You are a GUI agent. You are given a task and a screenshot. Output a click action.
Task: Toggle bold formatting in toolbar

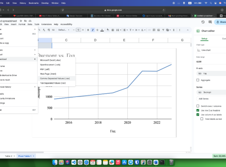pyautogui.click(x=88, y=30)
